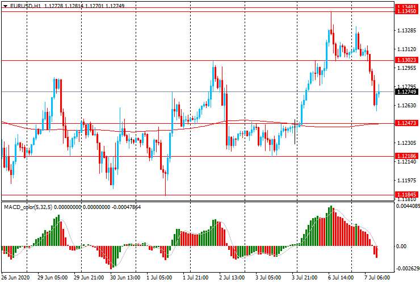Select the 1.12186 red price level tag
The image size is (420, 284).
tap(406, 156)
